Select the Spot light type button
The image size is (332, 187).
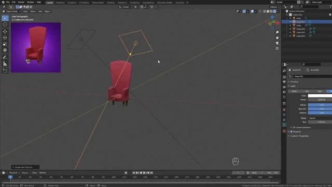pos(320,91)
